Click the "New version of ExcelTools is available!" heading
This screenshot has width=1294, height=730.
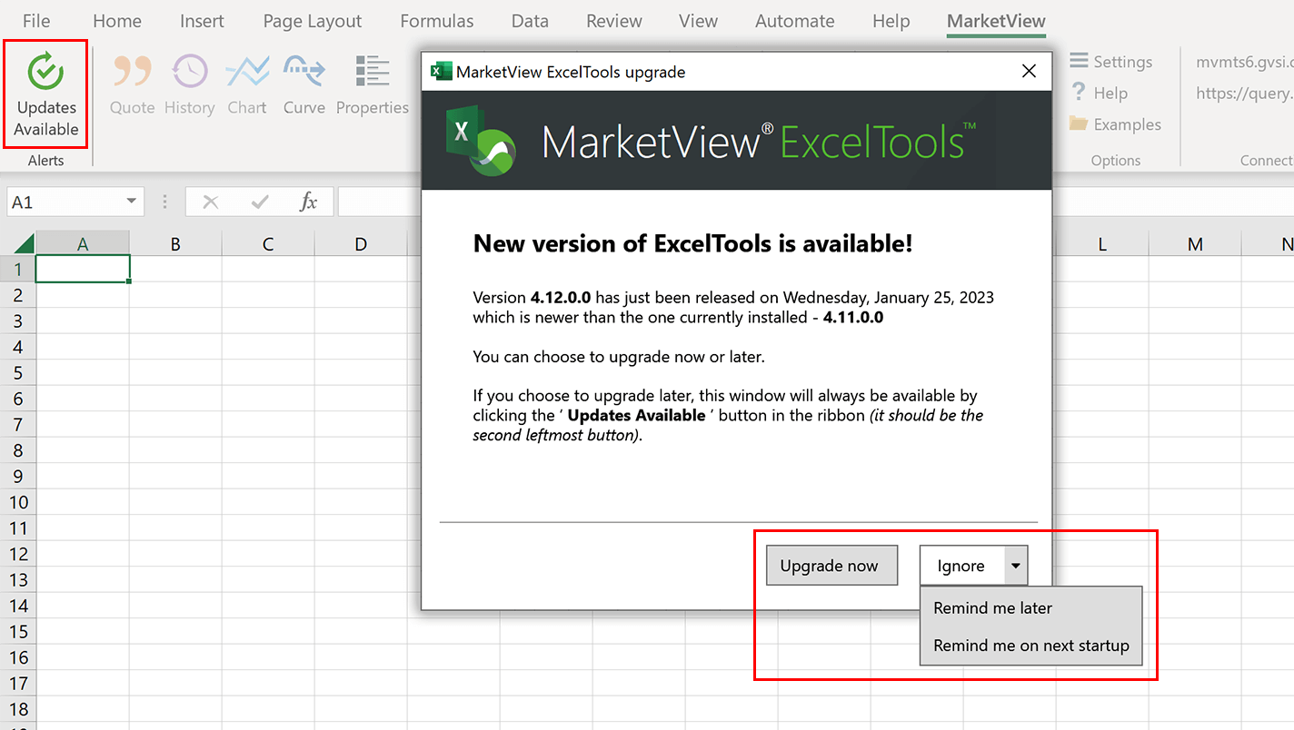[693, 243]
